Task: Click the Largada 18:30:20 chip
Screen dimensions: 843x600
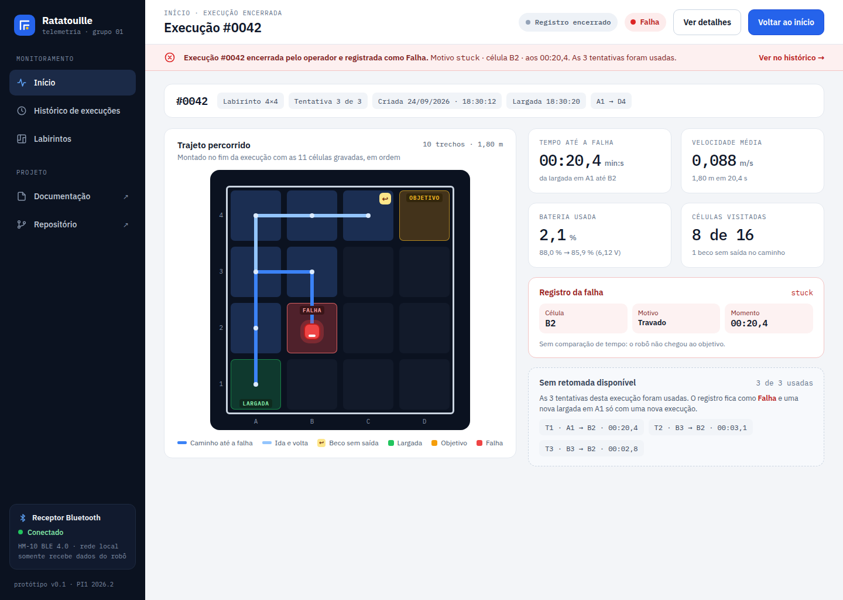Action: 546,101
